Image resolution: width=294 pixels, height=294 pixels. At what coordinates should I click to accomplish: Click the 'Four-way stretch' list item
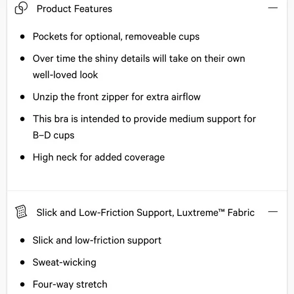70,284
